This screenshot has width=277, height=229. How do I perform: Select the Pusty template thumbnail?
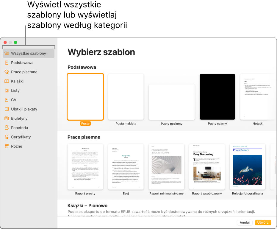click(x=85, y=97)
